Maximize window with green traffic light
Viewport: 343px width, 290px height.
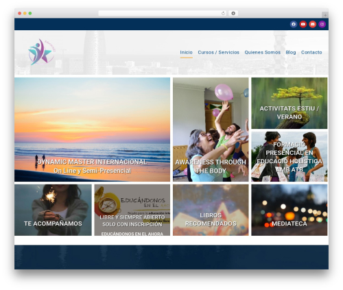30,13
